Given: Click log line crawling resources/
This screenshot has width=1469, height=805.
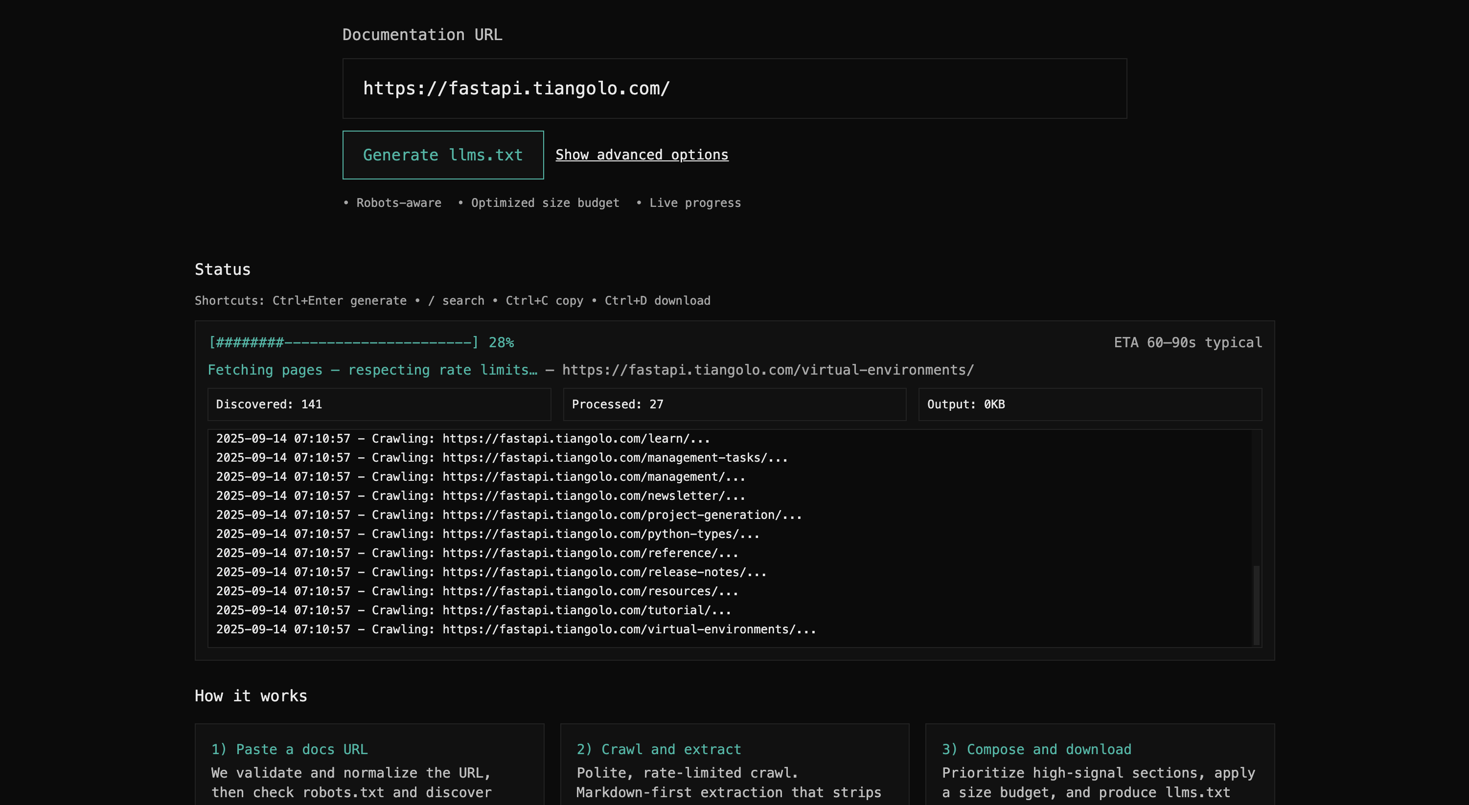Looking at the screenshot, I should coord(477,591).
